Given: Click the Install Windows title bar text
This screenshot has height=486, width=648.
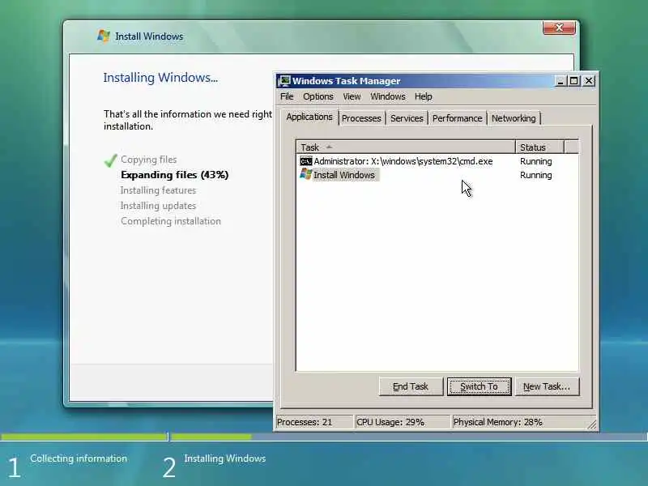Looking at the screenshot, I should [x=149, y=36].
